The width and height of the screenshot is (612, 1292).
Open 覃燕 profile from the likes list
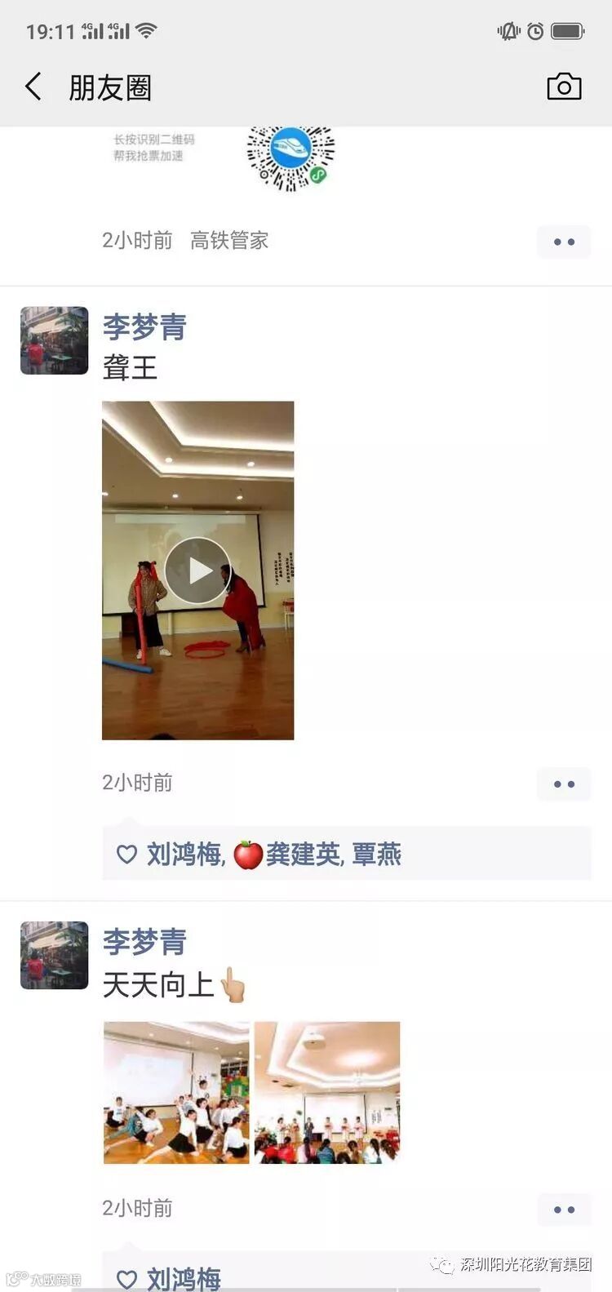point(377,855)
